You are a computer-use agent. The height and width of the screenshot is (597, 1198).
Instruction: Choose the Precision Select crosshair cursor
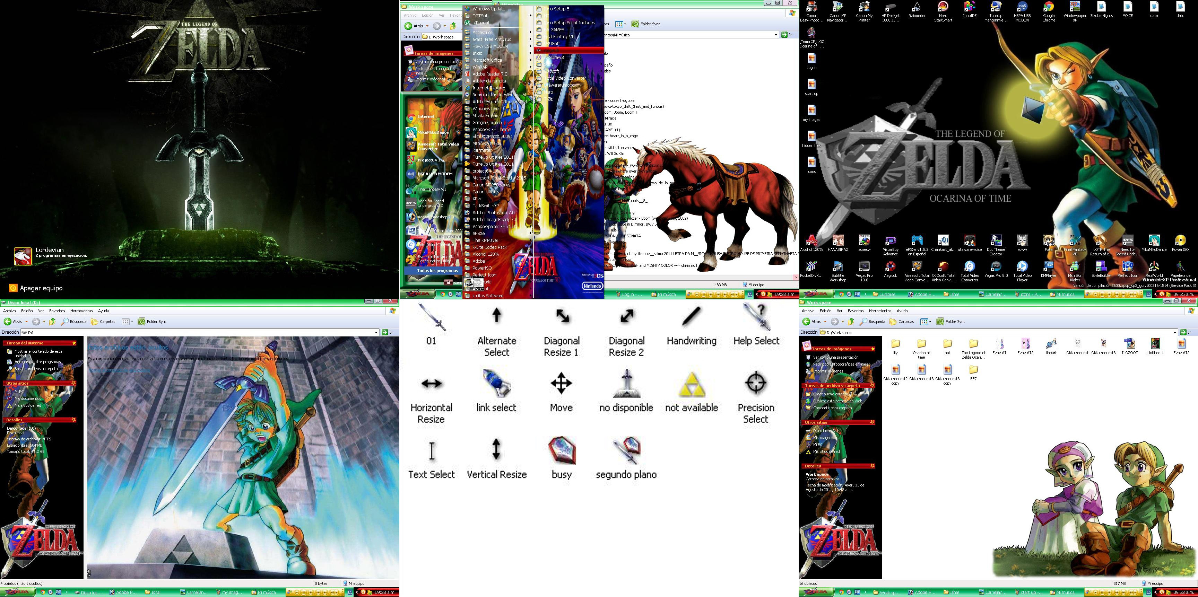point(756,396)
